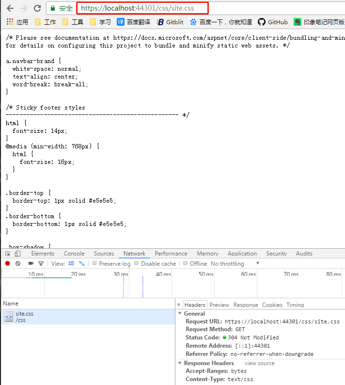Switch to the Performance tab
Image resolution: width=345 pixels, height=385 pixels.
[x=171, y=254]
